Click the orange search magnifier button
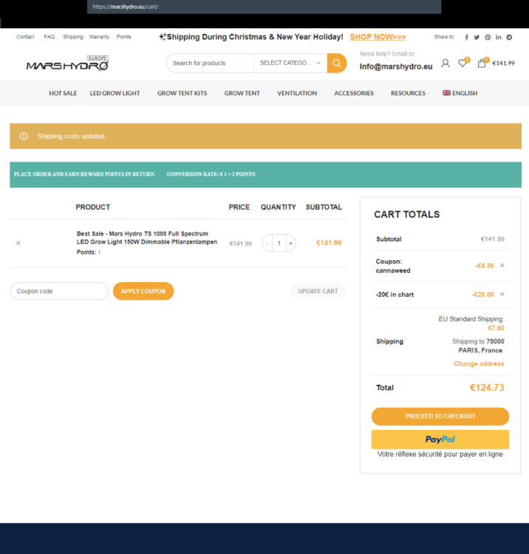The height and width of the screenshot is (554, 529). 337,64
